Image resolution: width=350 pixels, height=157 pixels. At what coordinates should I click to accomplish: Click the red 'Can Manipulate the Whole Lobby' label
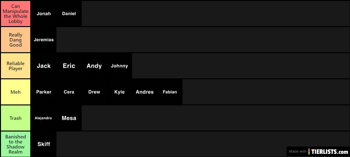[15, 14]
